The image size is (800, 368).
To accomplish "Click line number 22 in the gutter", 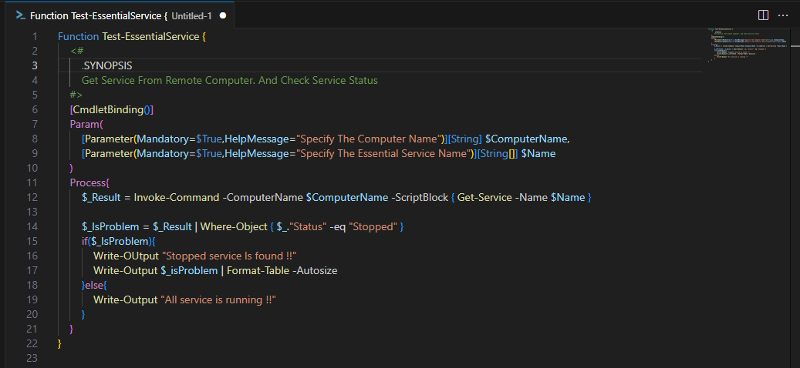I will click(x=32, y=343).
